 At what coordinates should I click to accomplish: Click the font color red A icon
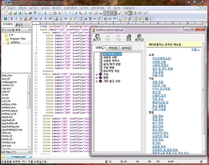[26, 19]
